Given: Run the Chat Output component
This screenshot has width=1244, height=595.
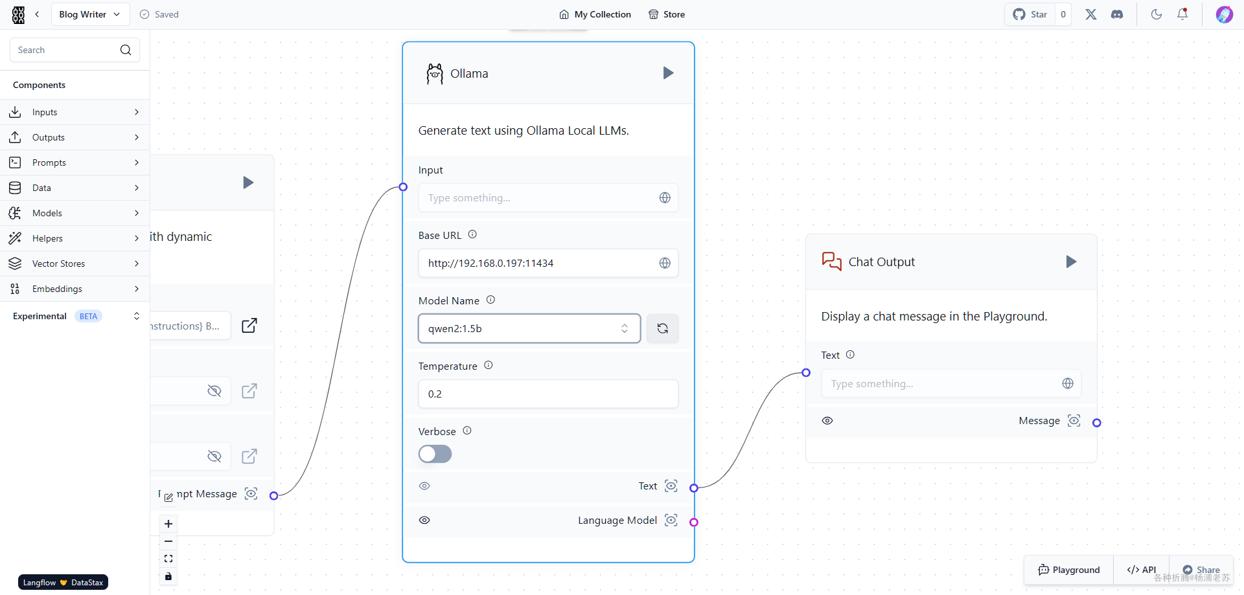Looking at the screenshot, I should 1071,262.
